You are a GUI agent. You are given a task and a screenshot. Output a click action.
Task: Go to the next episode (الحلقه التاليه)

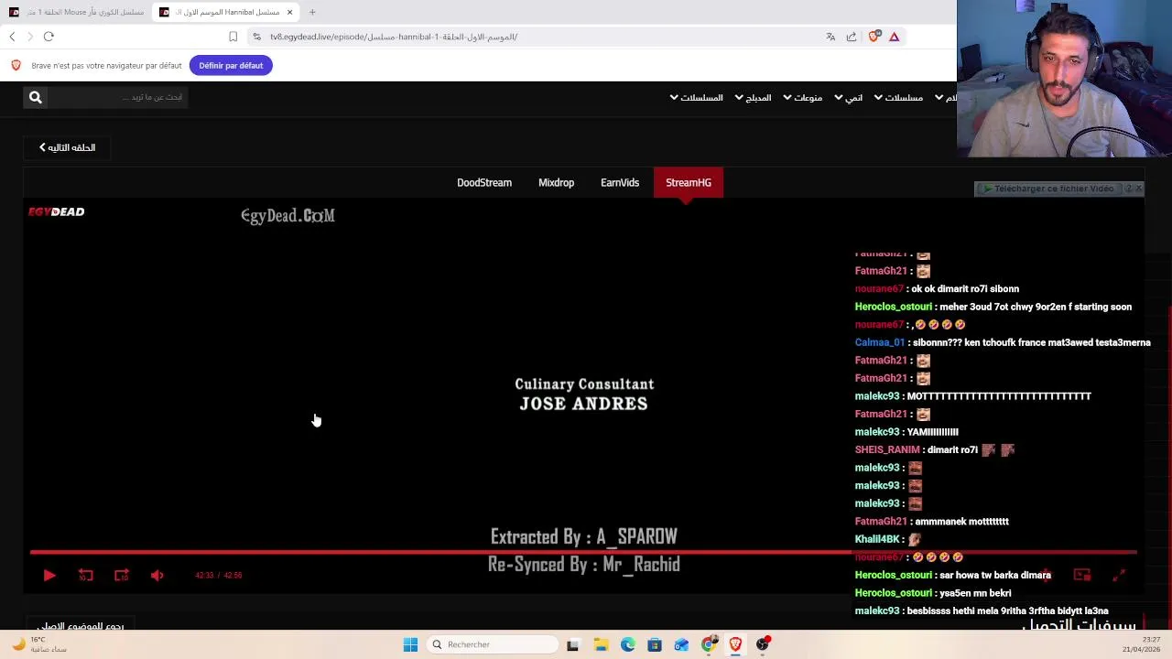(67, 147)
